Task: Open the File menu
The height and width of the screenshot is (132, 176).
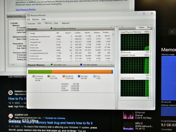Action: coord(29,20)
